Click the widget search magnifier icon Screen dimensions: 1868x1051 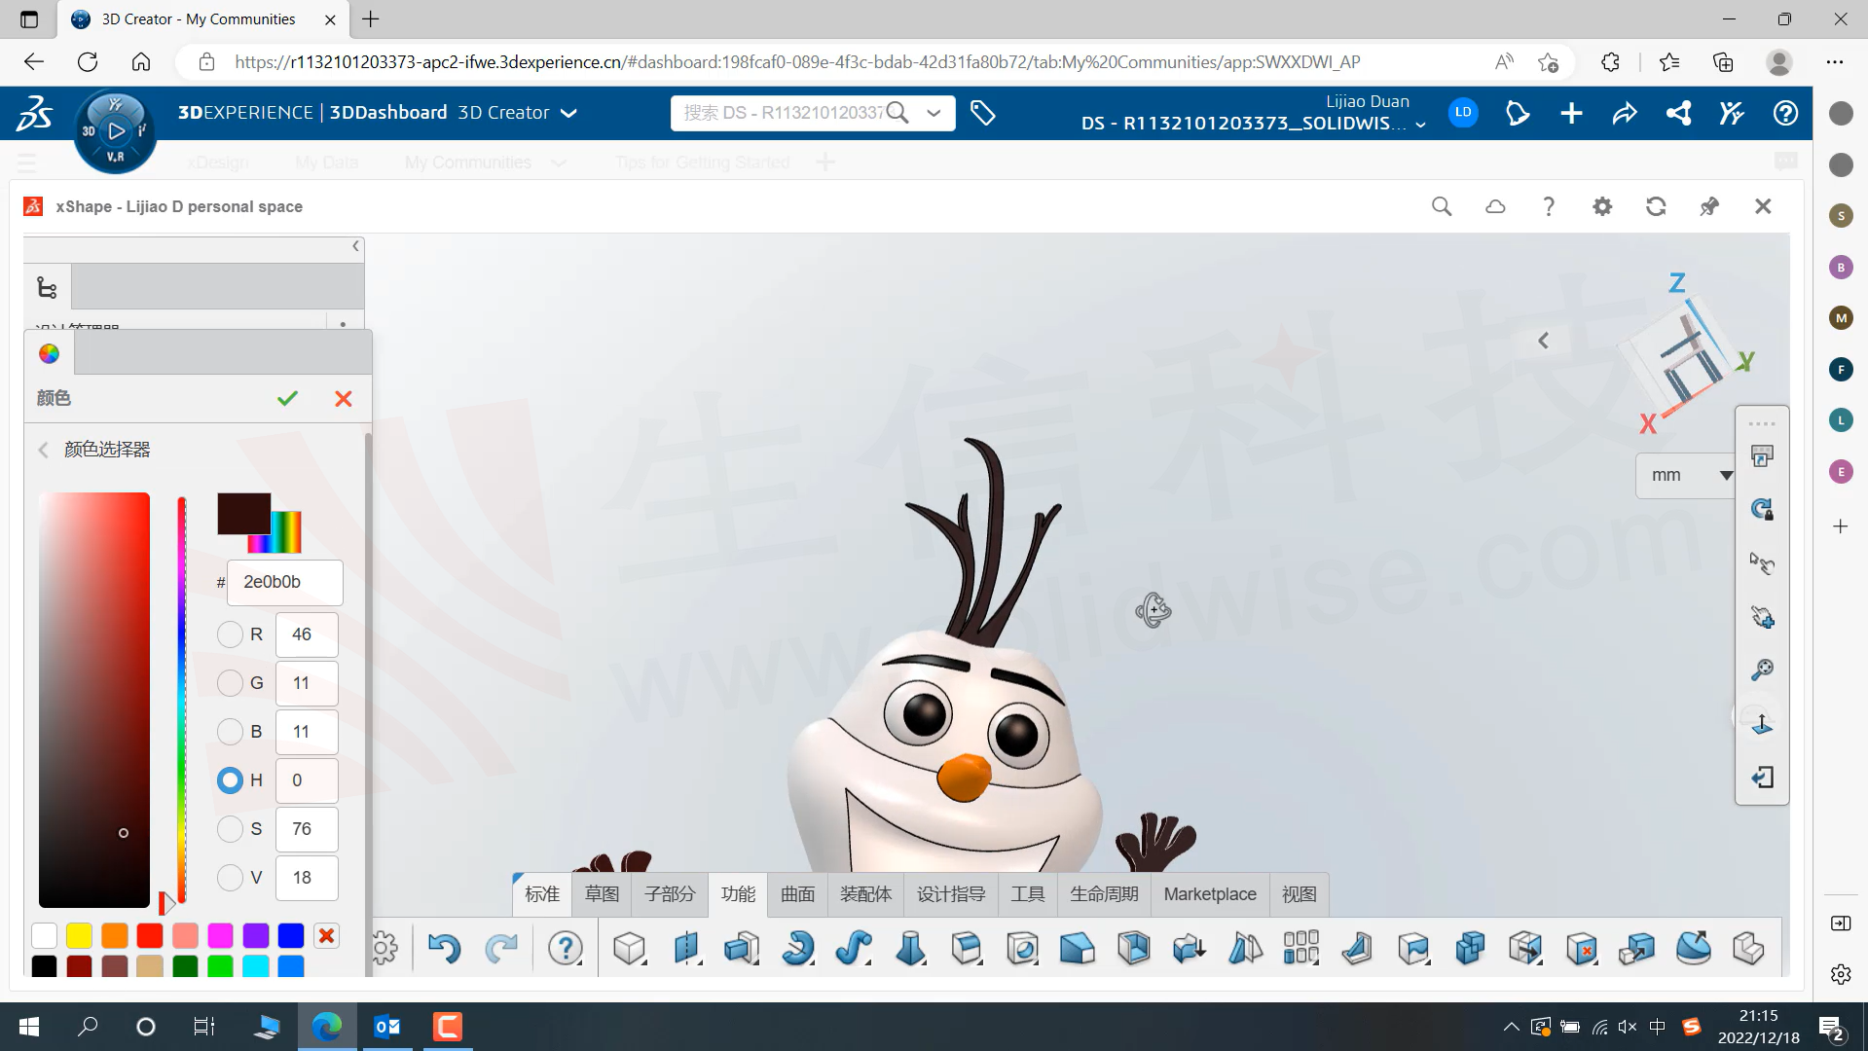[1442, 206]
